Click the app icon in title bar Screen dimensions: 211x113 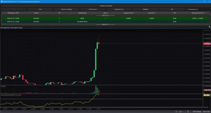2,2
